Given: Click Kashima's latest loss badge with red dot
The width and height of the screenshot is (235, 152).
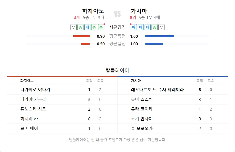Looking at the screenshot, I should [134, 27].
